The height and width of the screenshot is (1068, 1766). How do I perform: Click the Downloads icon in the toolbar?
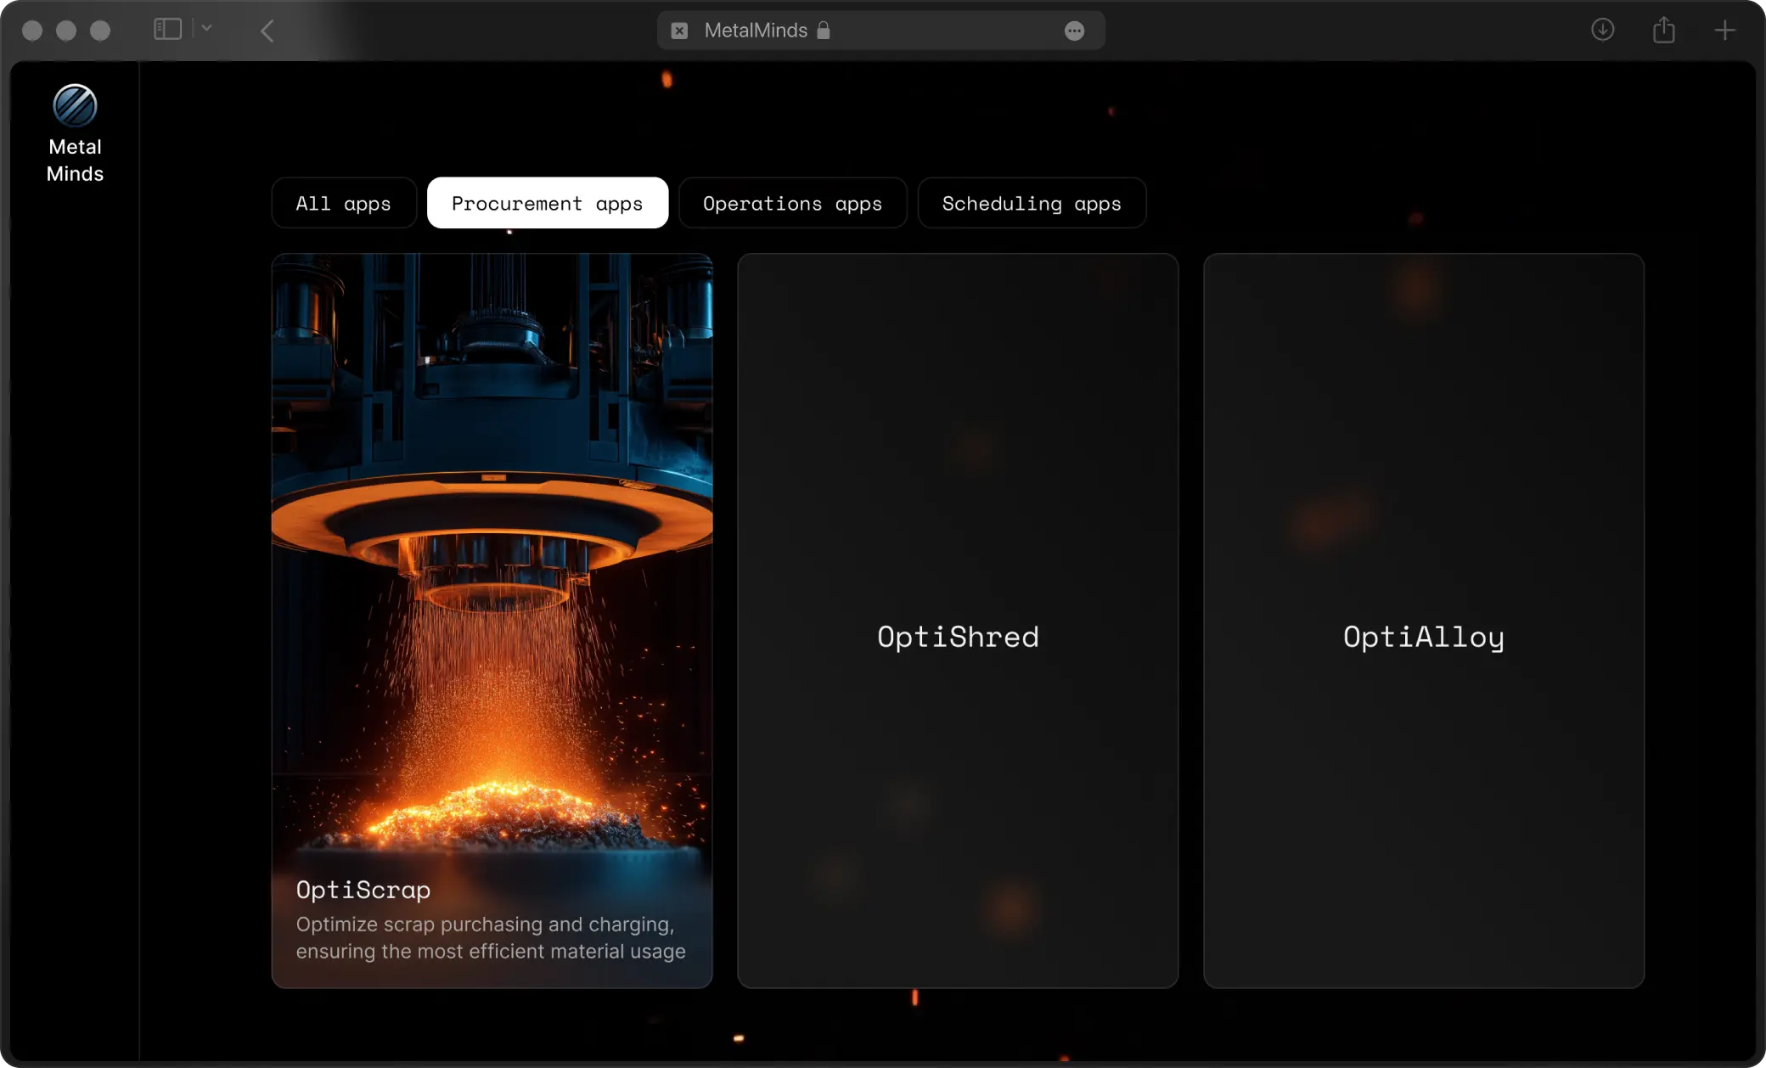tap(1603, 30)
